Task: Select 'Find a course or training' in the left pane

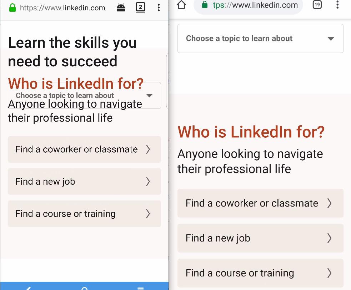Action: point(84,214)
